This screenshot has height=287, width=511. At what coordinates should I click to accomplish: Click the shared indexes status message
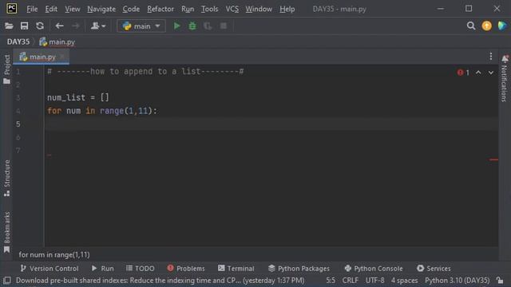click(x=160, y=281)
